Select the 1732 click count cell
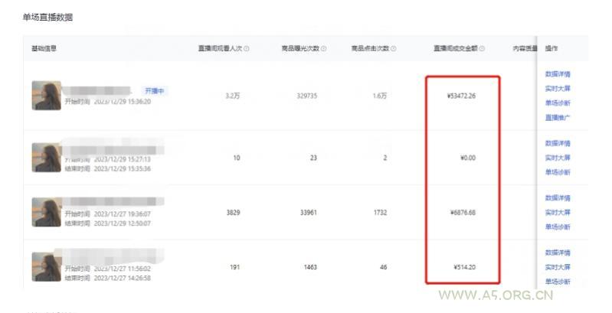This screenshot has height=313, width=612. 380,213
